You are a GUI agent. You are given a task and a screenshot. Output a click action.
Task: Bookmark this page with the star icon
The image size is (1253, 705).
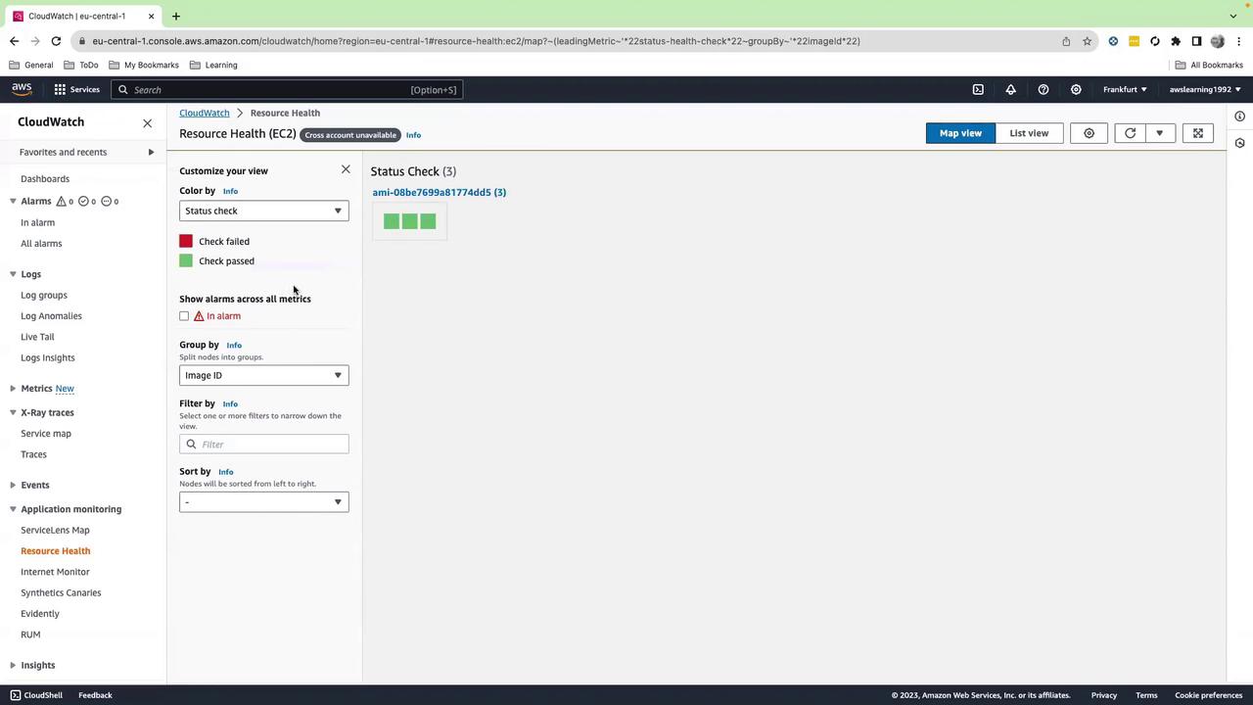1087,41
